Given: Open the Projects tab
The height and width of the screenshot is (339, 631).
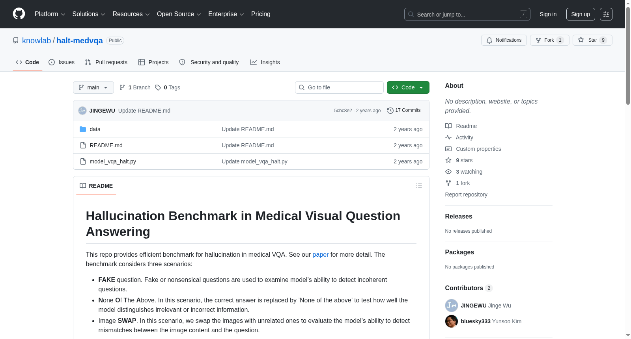Looking at the screenshot, I should [x=153, y=62].
